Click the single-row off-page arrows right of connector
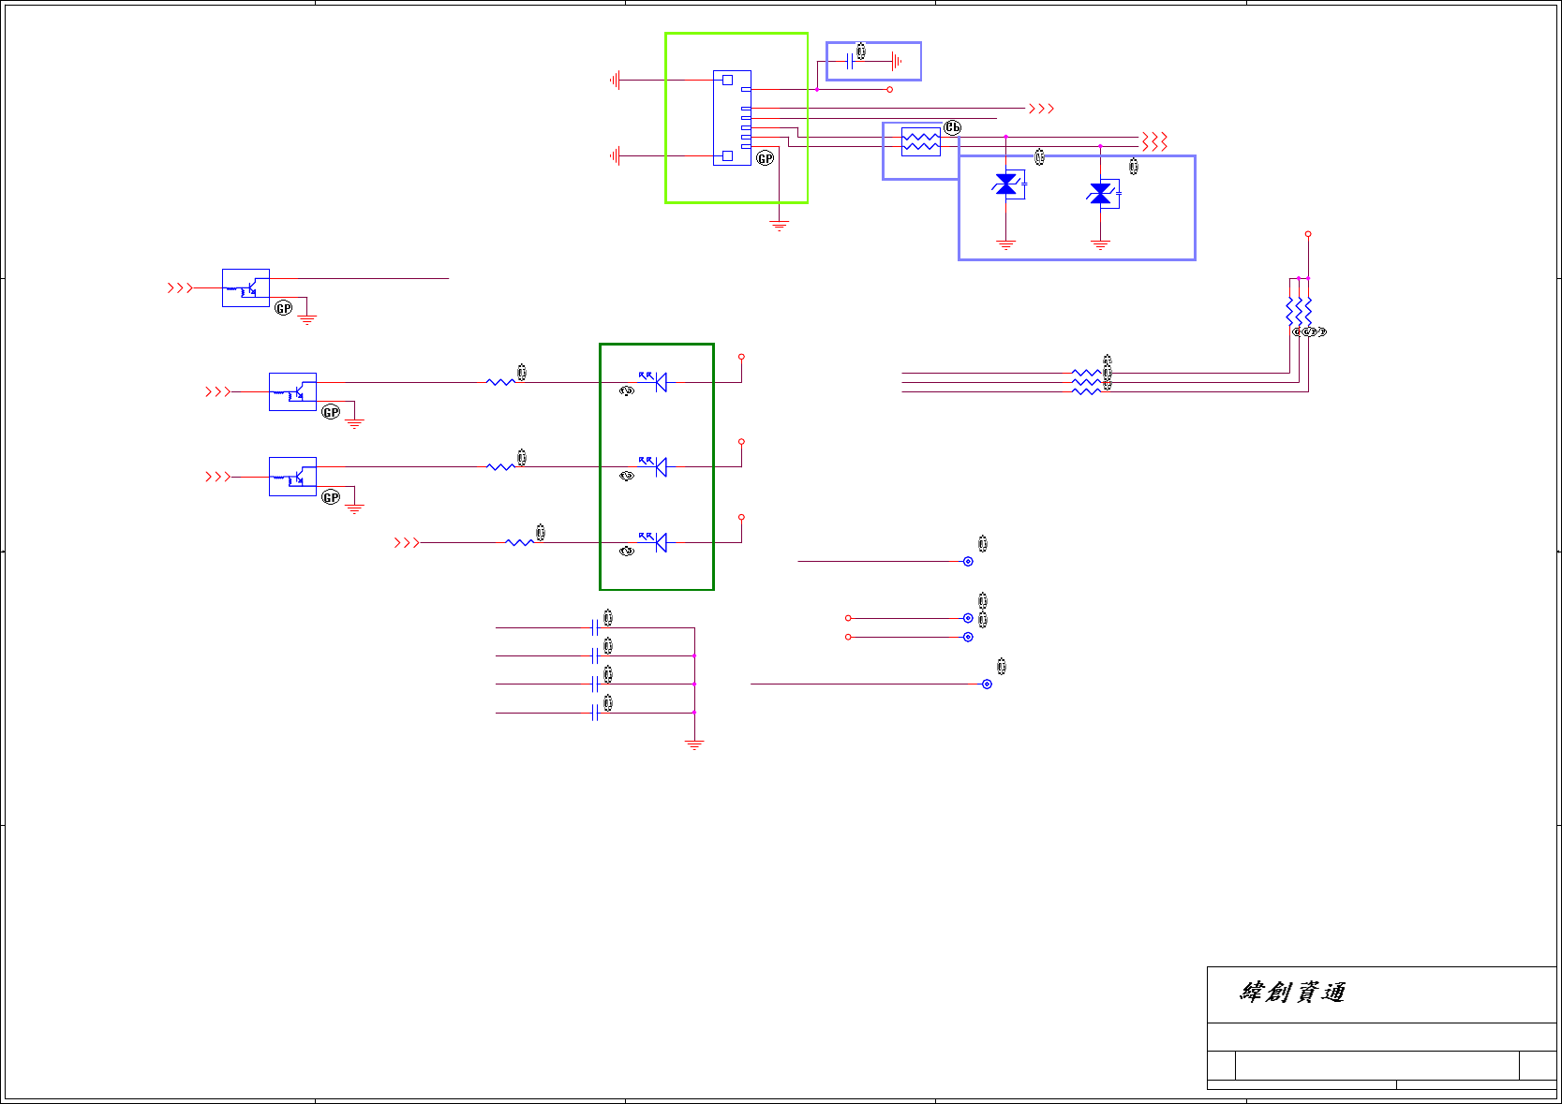1562x1104 pixels. click(x=1041, y=109)
